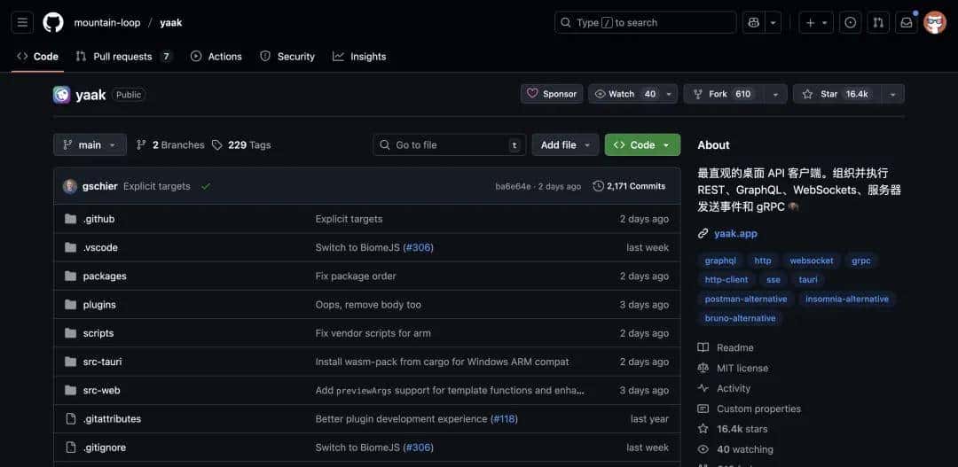Open the mountain-loop owner link
Viewport: 958px width, 467px height.
107,22
